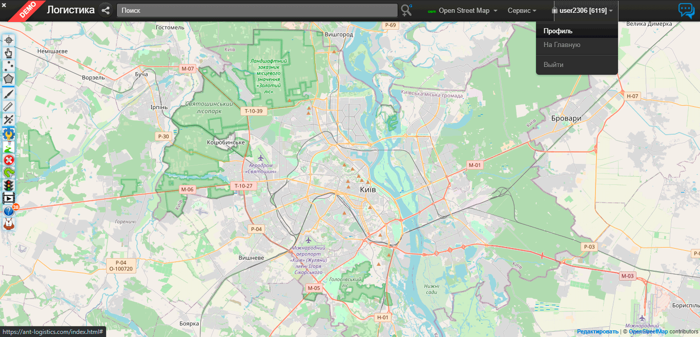This screenshot has height=337, width=700.
Task: Select the polygon drawing tool
Action: (x=8, y=79)
